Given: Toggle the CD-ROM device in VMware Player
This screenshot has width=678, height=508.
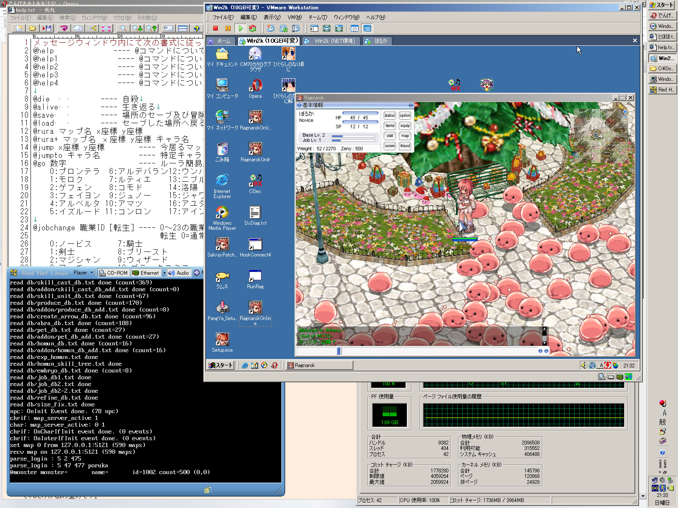Looking at the screenshot, I should 113,273.
